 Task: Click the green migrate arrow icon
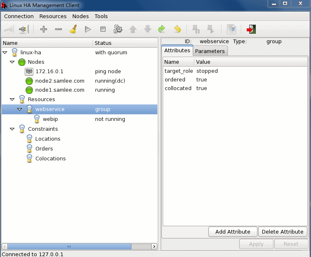[x=161, y=29]
